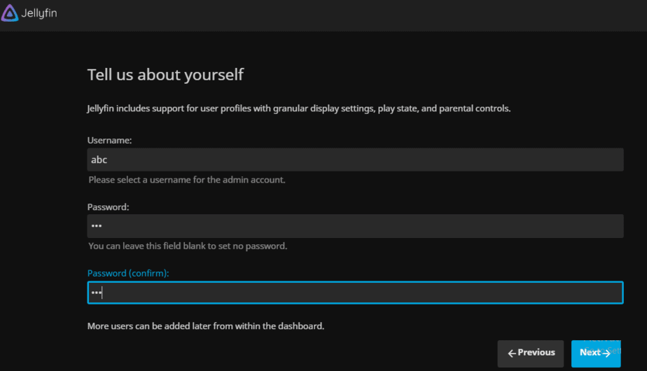
Task: Focus the Password input field
Action: [x=355, y=226]
